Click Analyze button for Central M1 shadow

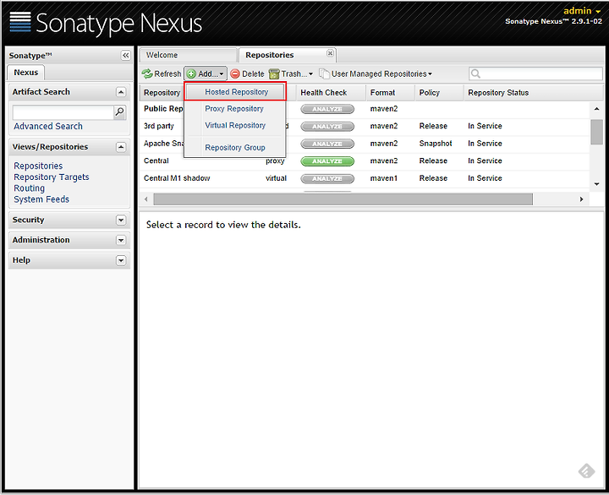pyautogui.click(x=327, y=178)
